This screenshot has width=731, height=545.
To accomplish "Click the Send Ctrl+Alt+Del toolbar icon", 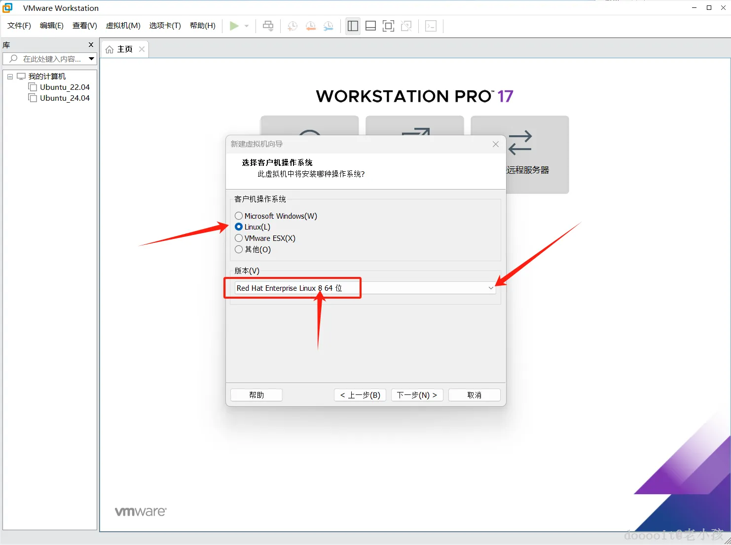I will [x=268, y=26].
